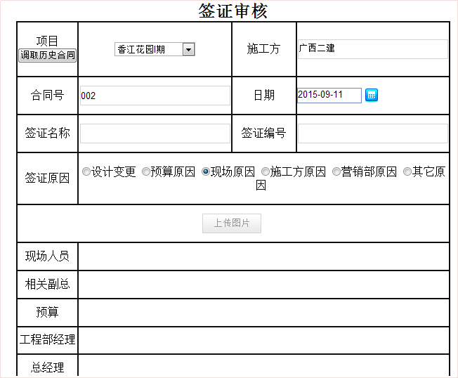Screen dimensions: 458x378
Task: Click the 调取历史合同 button
Action: pyautogui.click(x=47, y=55)
